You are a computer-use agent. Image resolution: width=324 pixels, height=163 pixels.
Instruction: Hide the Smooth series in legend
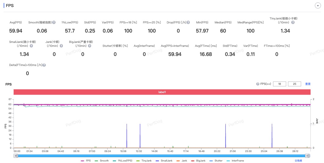(102, 161)
